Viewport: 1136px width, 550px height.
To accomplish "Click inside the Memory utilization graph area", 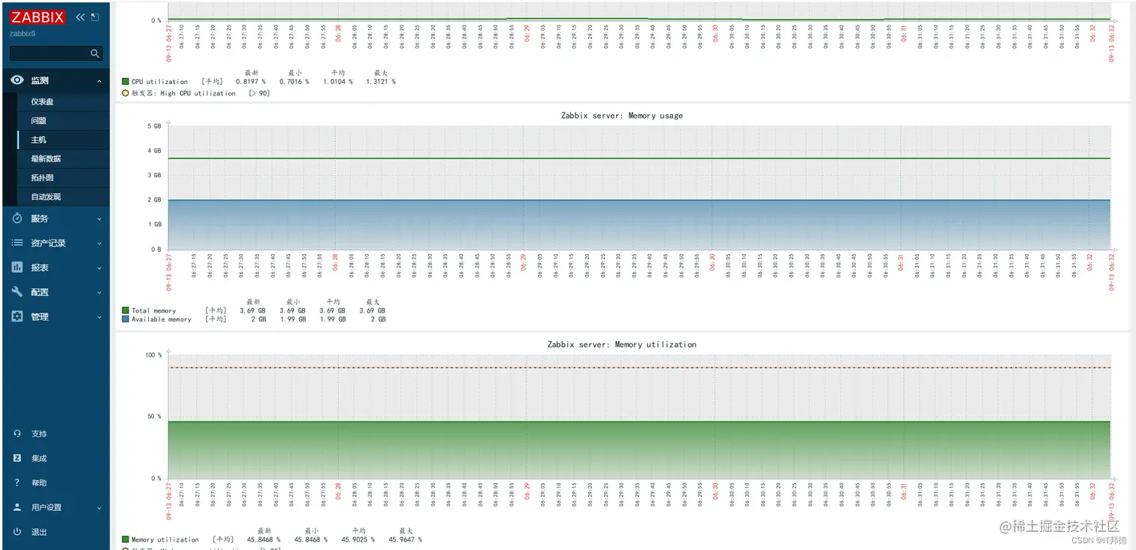I will coord(639,417).
